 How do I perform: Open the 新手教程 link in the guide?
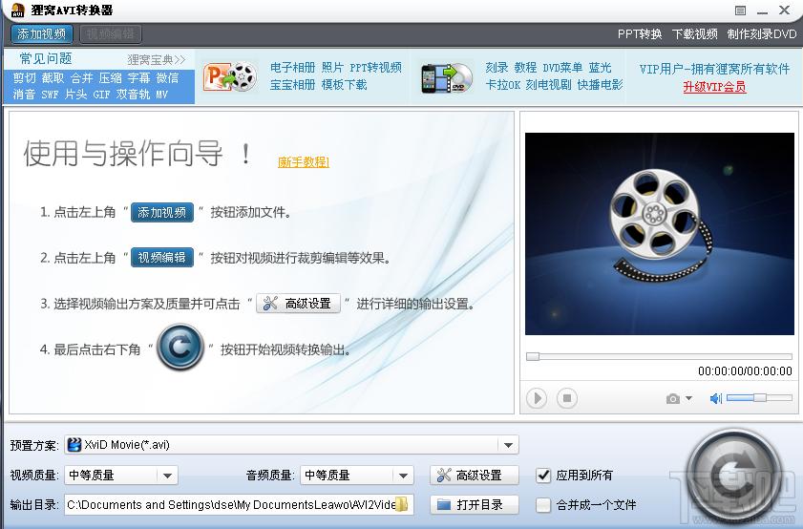tap(304, 162)
